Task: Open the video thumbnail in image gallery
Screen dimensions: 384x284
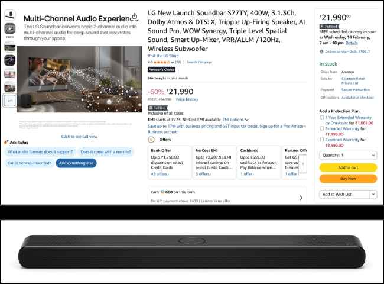Action: pyautogui.click(x=10, y=28)
